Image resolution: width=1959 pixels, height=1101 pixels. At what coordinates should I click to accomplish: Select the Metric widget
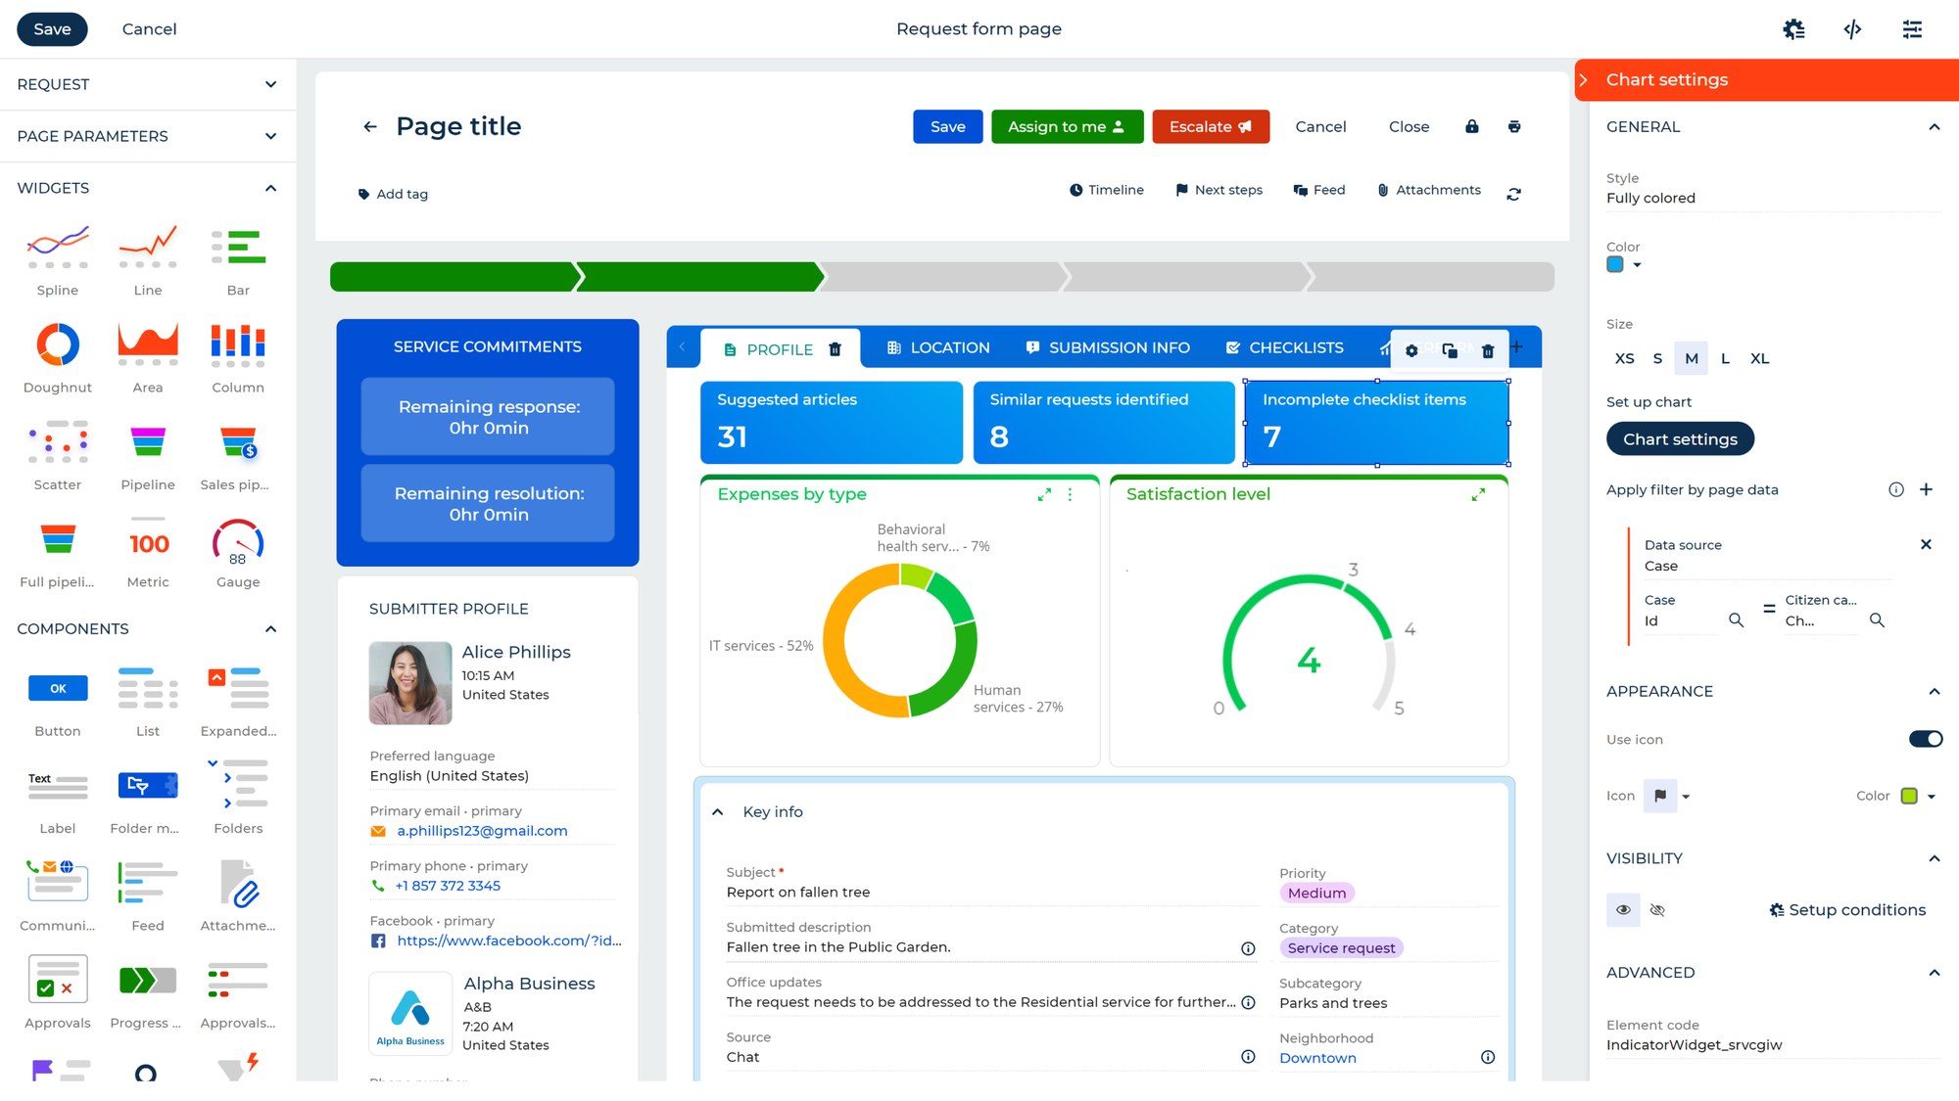point(148,552)
